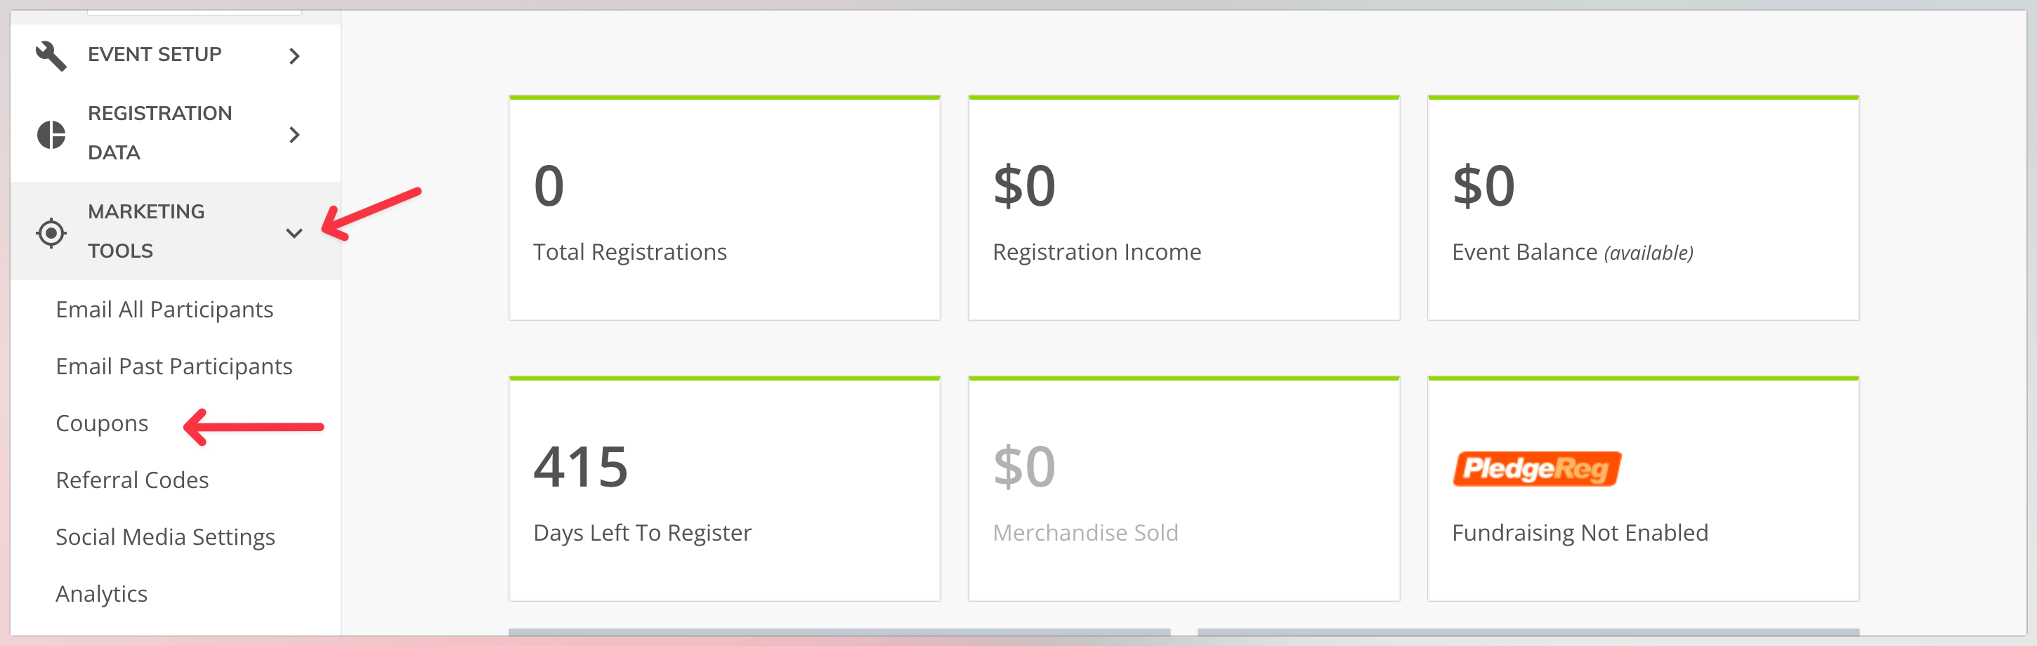
Task: View the Analytics page
Action: pos(101,594)
